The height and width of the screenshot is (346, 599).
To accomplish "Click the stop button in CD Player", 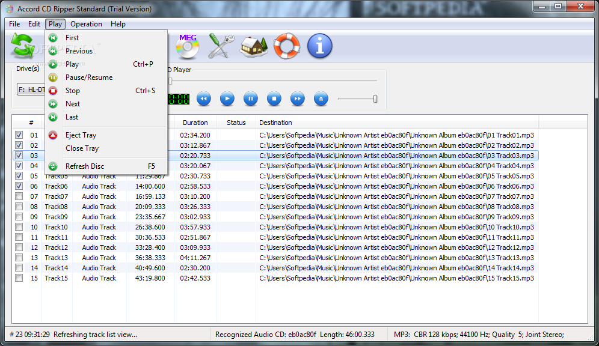I will click(274, 99).
